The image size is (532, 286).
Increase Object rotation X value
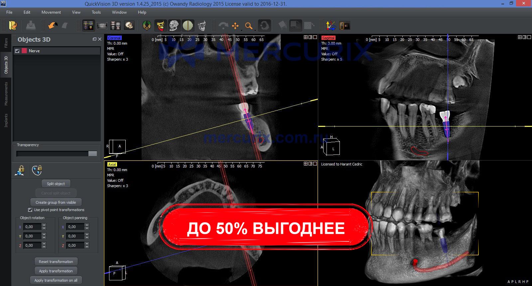tap(44, 225)
